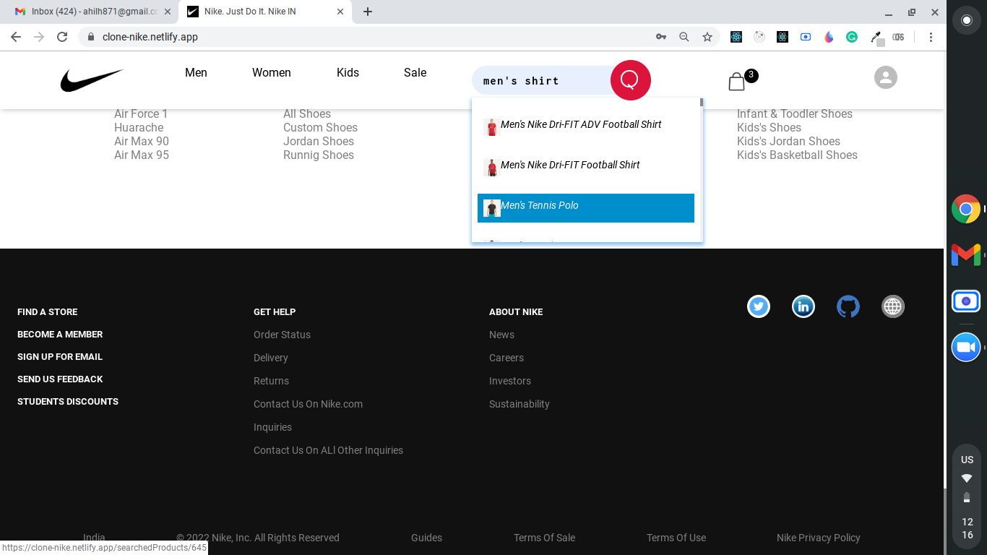This screenshot has height=555, width=987.
Task: Open the shopping bag cart
Action: click(x=736, y=82)
